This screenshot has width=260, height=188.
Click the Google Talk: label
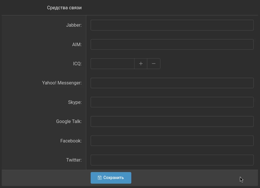click(x=69, y=122)
